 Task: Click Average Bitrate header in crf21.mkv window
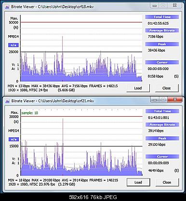(x=162, y=124)
